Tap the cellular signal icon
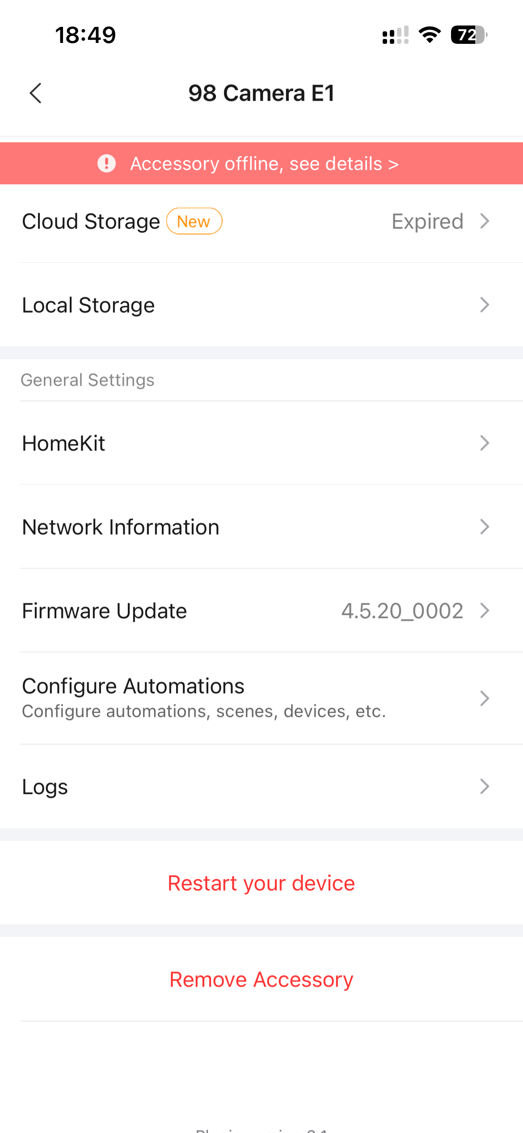Image resolution: width=523 pixels, height=1133 pixels. (x=396, y=35)
